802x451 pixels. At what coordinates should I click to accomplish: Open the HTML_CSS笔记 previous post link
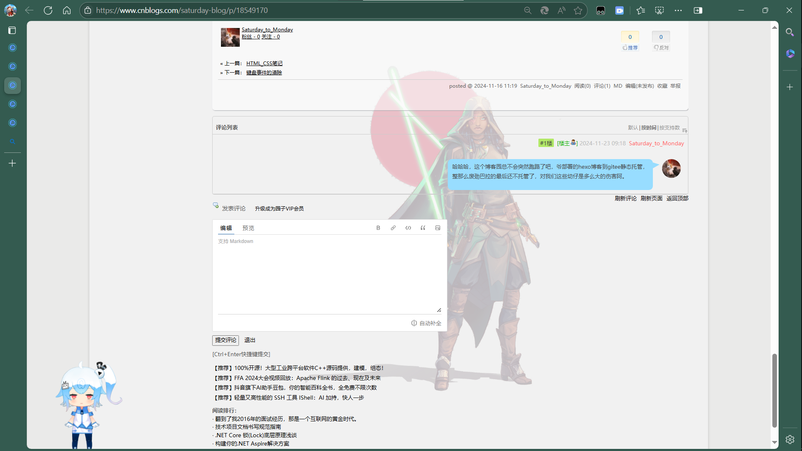264,63
